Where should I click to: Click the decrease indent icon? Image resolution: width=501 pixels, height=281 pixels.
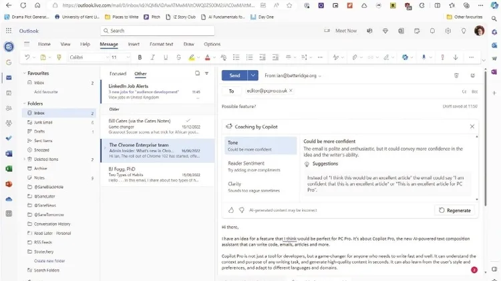pyautogui.click(x=263, y=57)
